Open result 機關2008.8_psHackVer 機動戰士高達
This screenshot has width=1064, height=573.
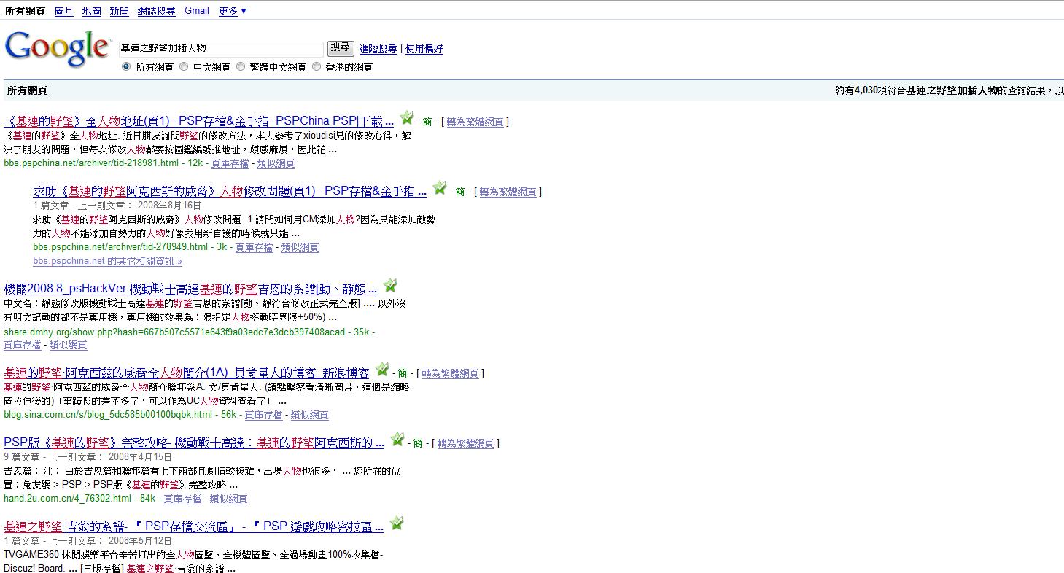click(x=190, y=289)
